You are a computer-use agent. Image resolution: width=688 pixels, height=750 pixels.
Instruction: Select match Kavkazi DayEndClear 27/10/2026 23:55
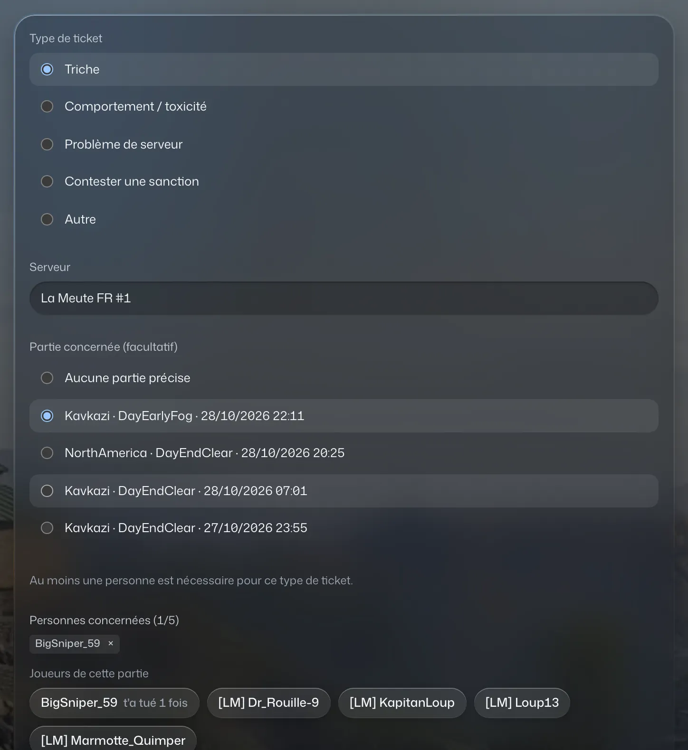[x=344, y=528]
